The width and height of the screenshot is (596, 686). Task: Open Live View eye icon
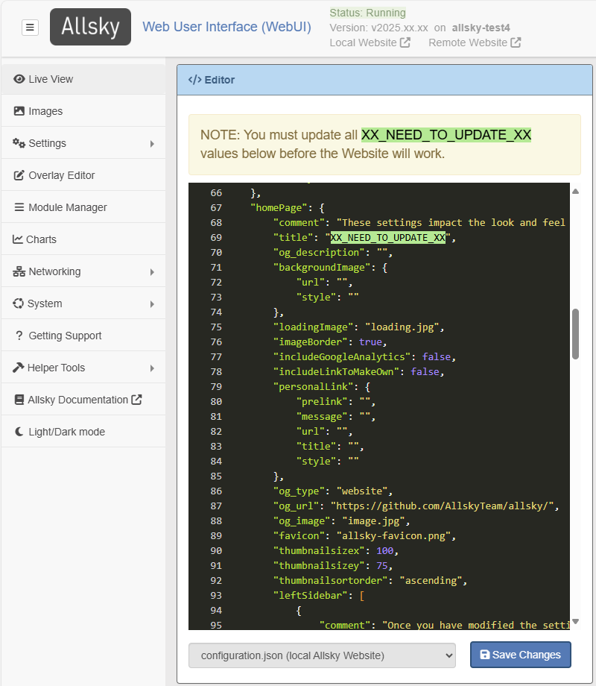pos(19,79)
